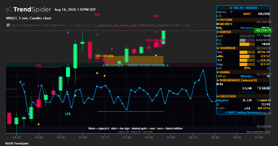
Task: Click the S68 signal label
Action: pyautogui.click(x=97, y=14)
